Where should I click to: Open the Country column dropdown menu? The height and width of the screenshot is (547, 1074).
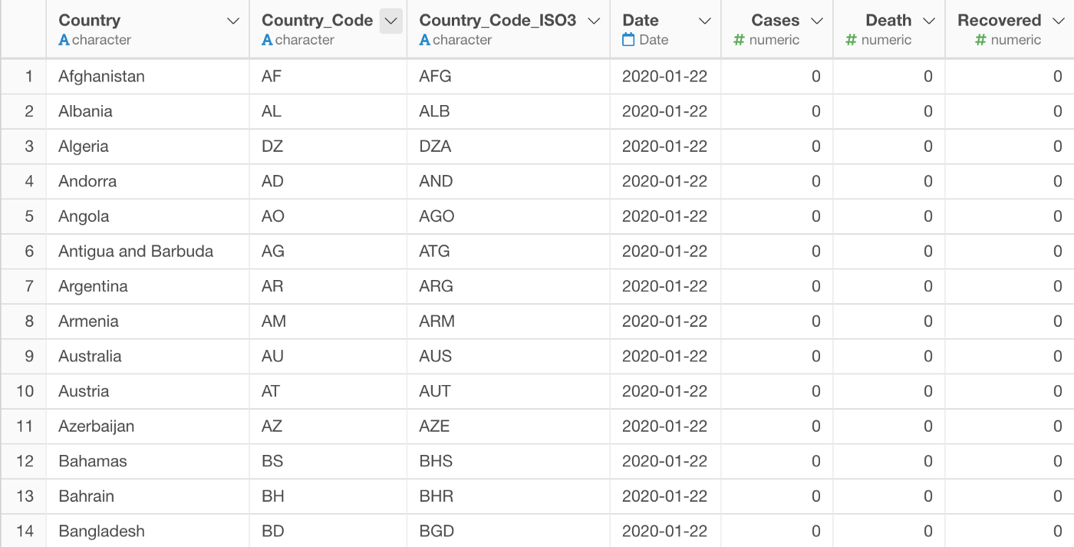(x=233, y=21)
